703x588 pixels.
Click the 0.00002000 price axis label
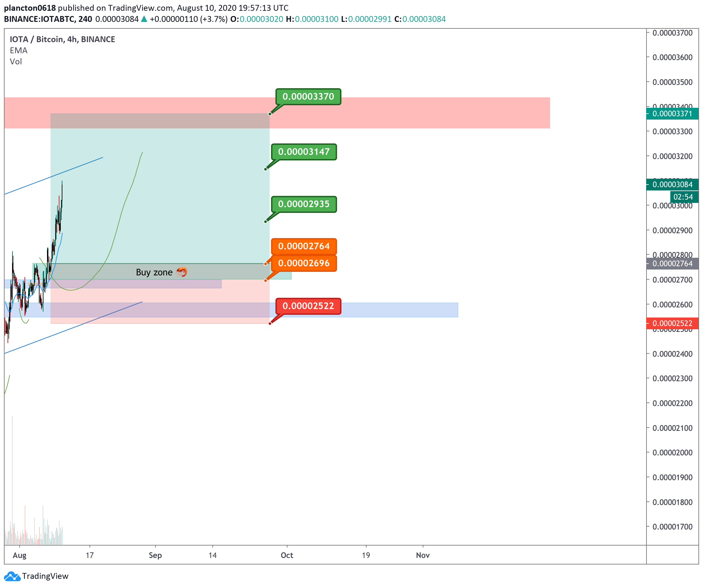click(673, 453)
